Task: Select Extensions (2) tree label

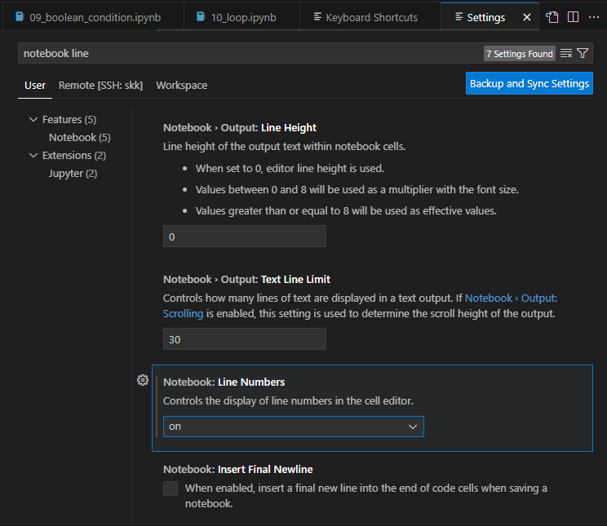Action: (74, 156)
